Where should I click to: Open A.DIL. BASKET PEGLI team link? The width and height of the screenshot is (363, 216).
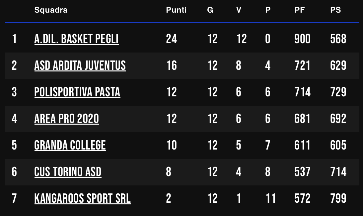click(x=76, y=39)
